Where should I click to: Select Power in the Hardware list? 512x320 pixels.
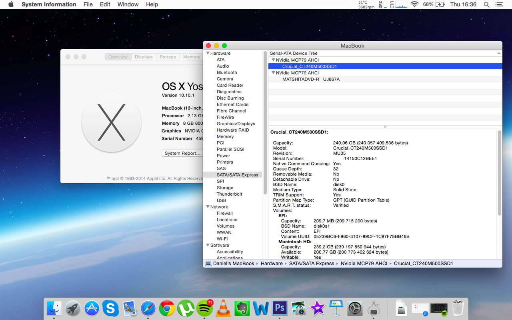[x=224, y=156]
